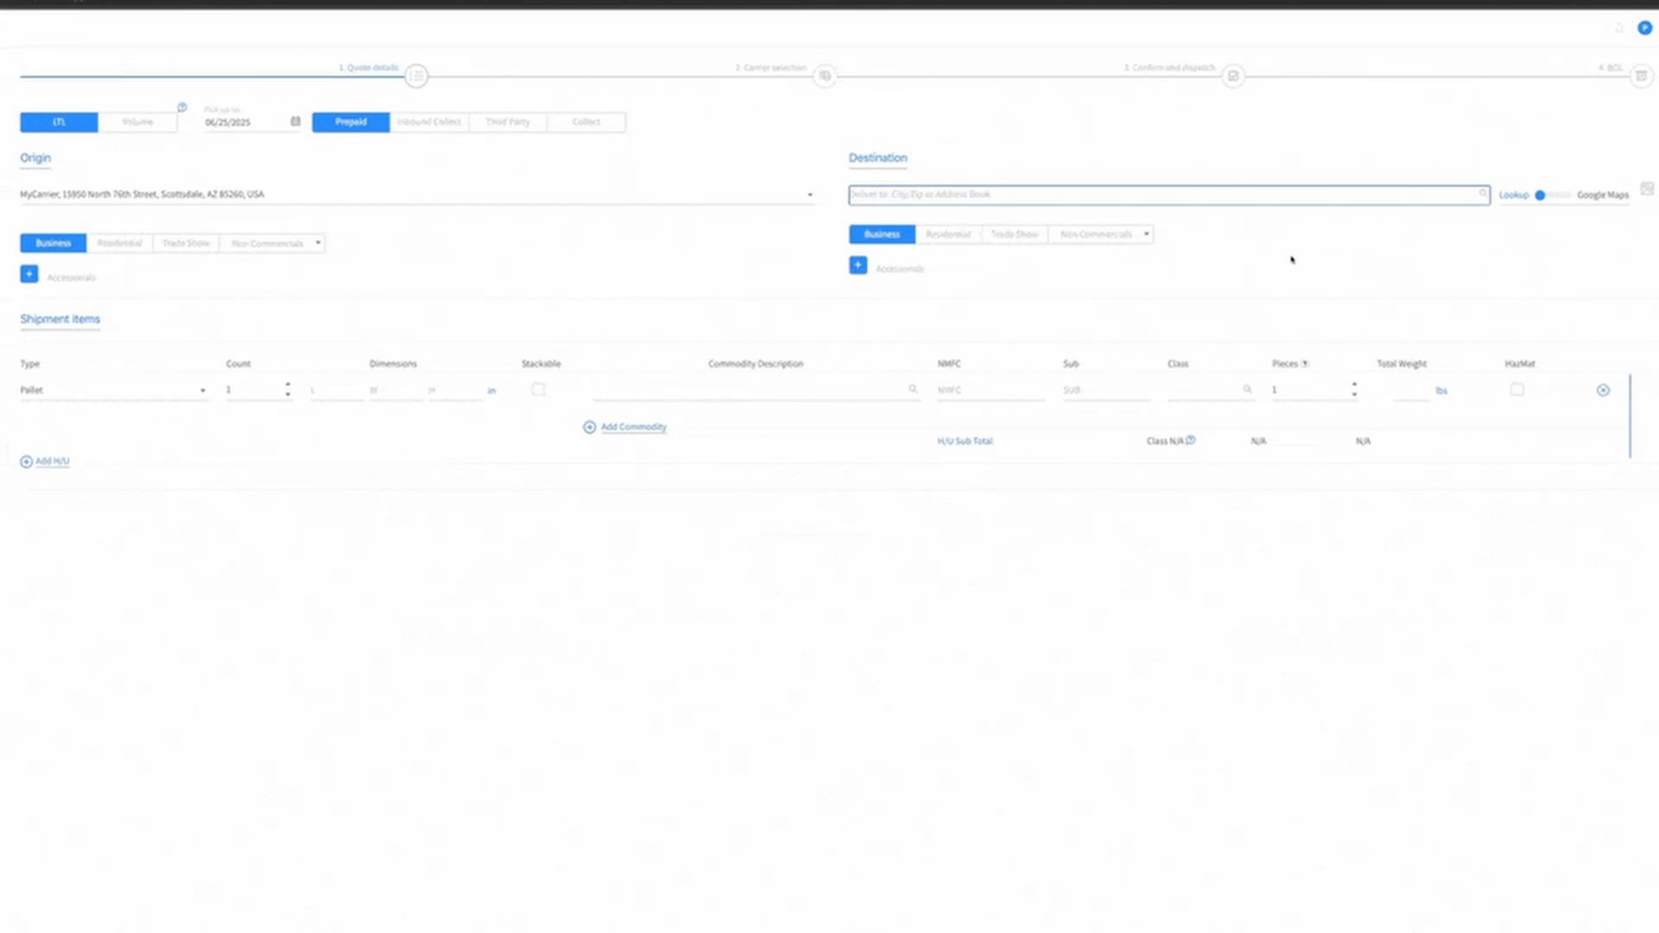
Task: Open the destination map picker icon
Action: click(1647, 188)
